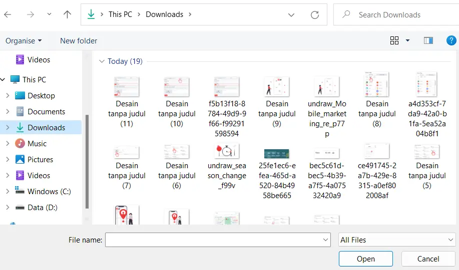This screenshot has width=459, height=270.
Task: Open the All Files type dropdown
Action: pos(397,240)
